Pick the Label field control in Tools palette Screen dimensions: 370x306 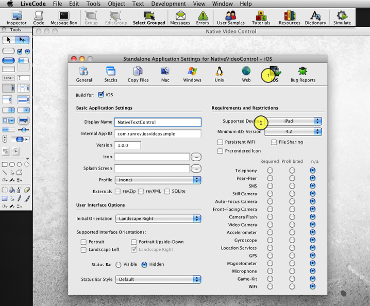click(8, 78)
